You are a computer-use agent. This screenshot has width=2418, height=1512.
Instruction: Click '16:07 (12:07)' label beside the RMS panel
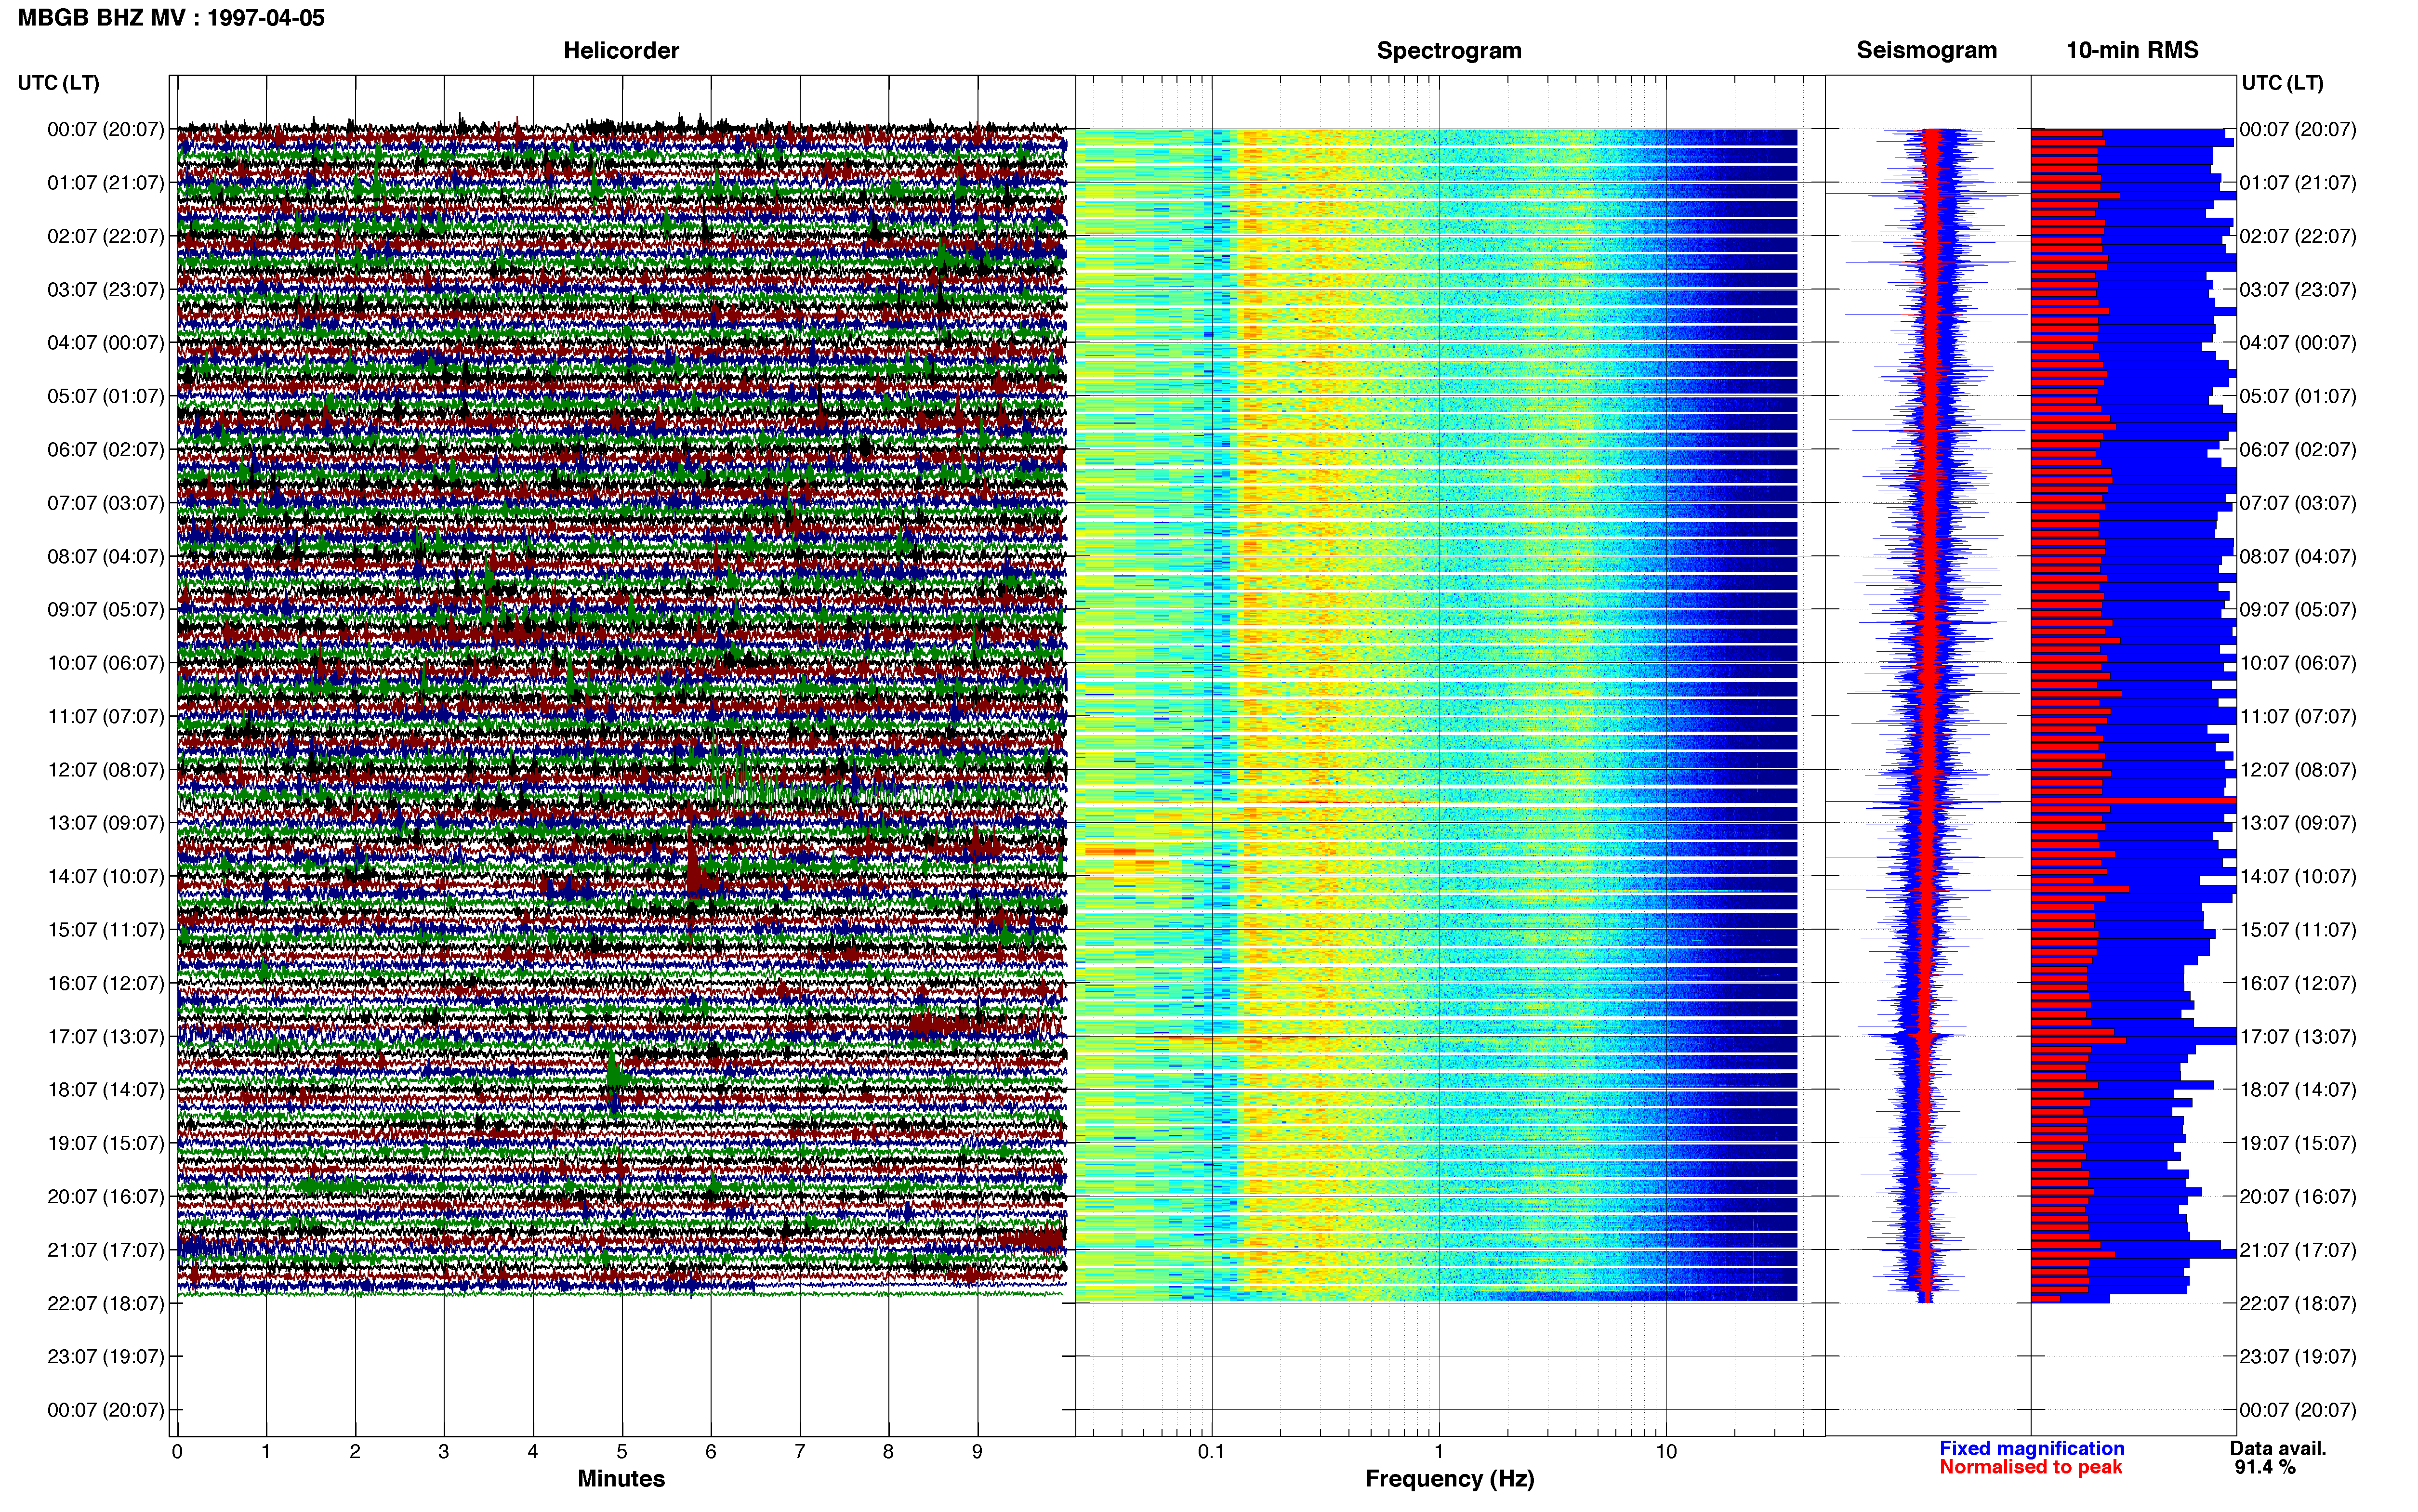point(2298,983)
